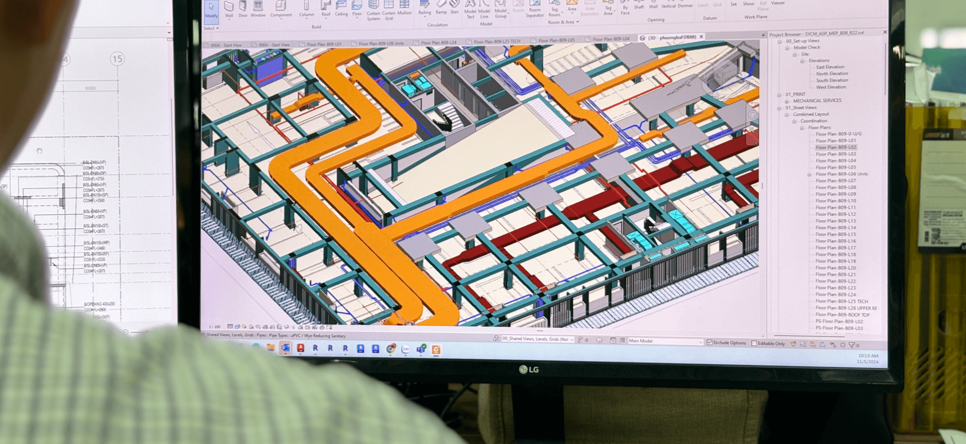The height and width of the screenshot is (444, 966).
Task: Select the Tag Room tool
Action: click(x=554, y=9)
